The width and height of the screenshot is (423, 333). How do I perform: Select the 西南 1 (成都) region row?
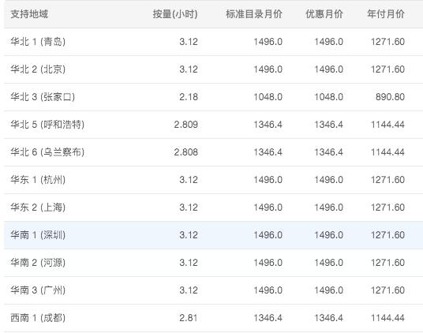pos(213,318)
